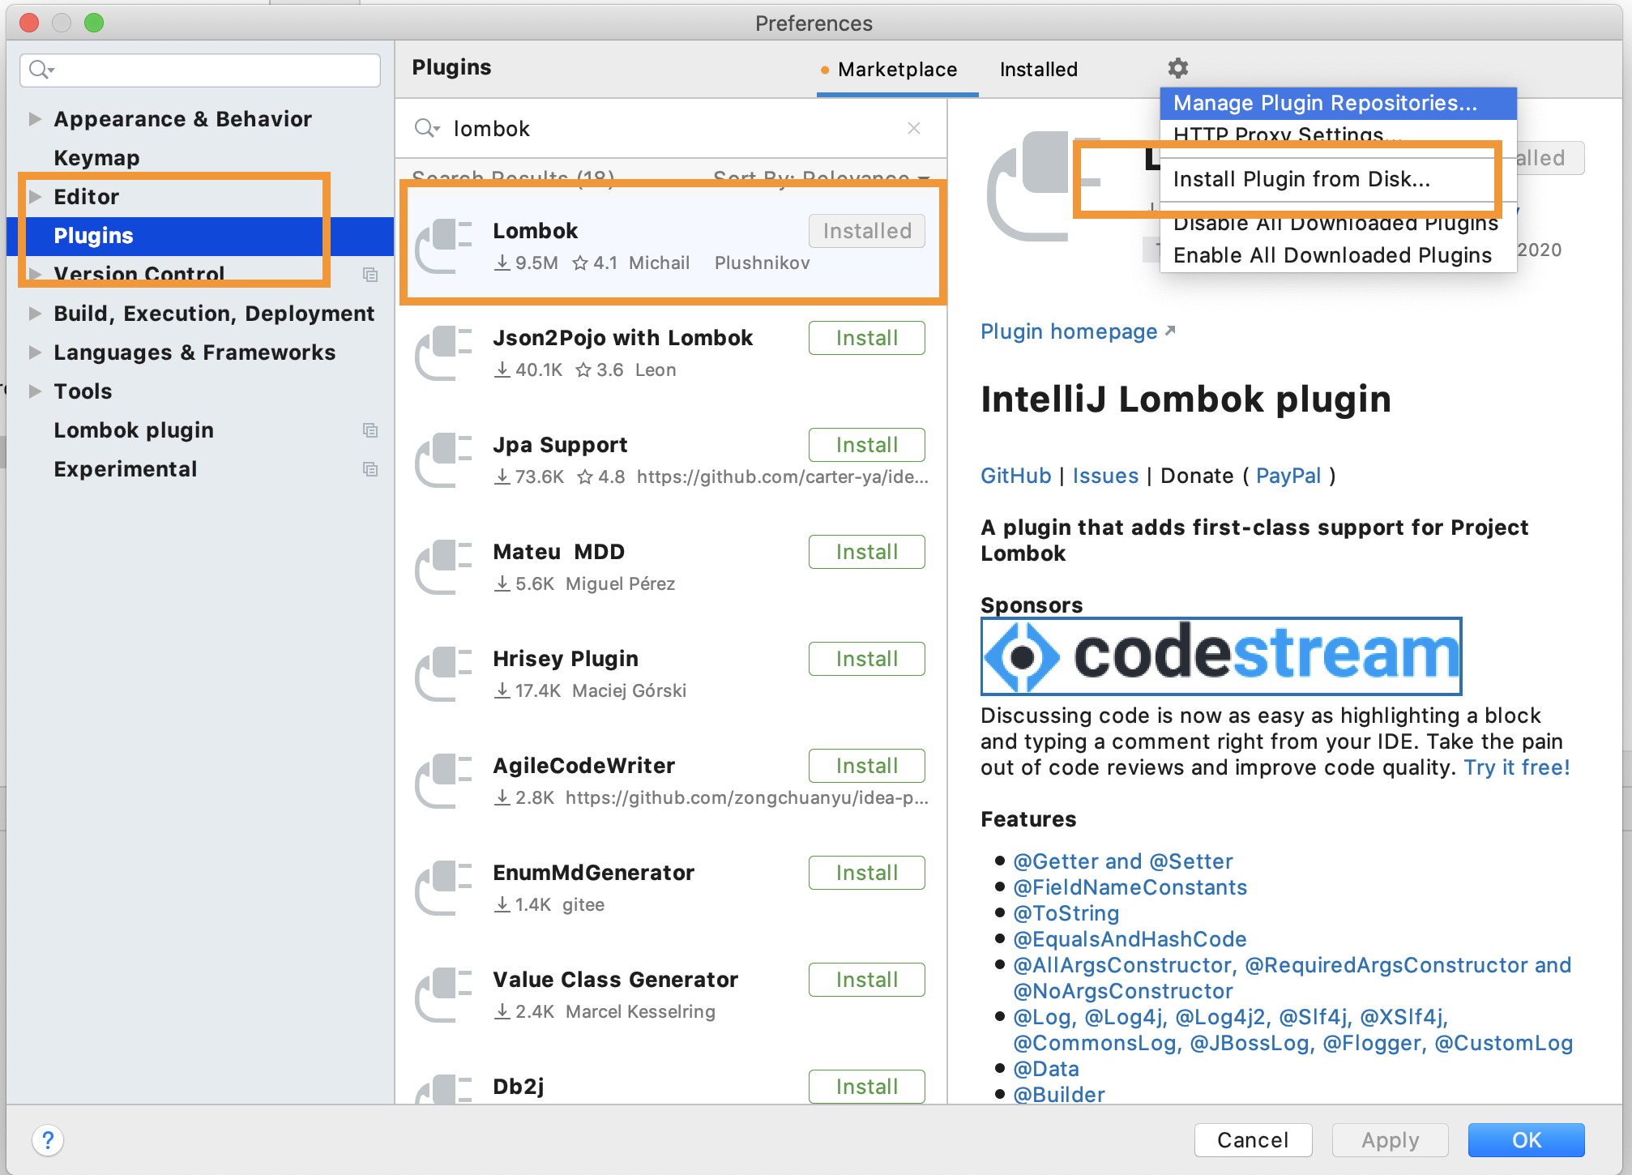Open the GitHub link for the Lombok plugin
Image resolution: width=1632 pixels, height=1175 pixels.
coord(1015,476)
